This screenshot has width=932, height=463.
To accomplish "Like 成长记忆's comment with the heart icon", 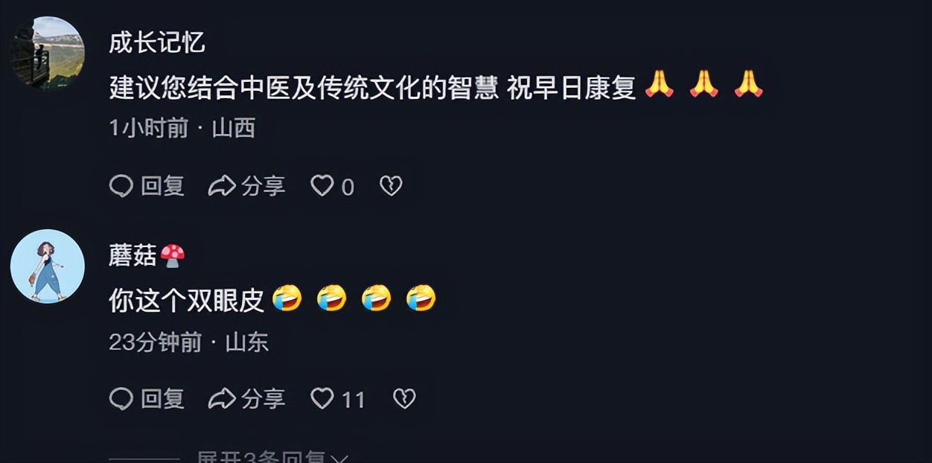I will pyautogui.click(x=322, y=185).
